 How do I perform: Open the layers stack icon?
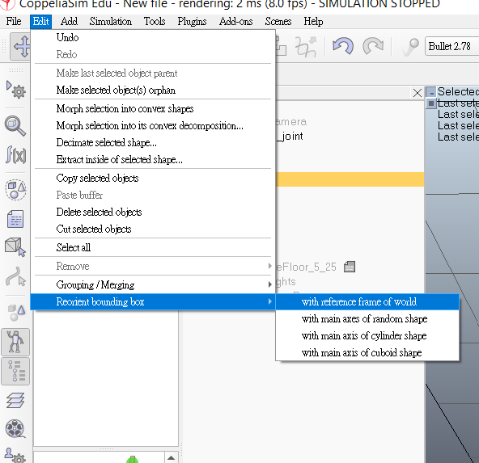[15, 400]
